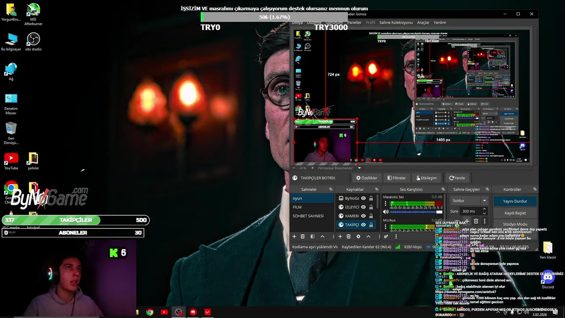Select the Yeni klasör folder icon
This screenshot has height=318, width=565.
point(548,250)
